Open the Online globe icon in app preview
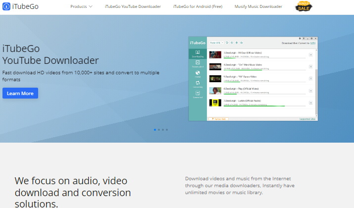 (198, 74)
